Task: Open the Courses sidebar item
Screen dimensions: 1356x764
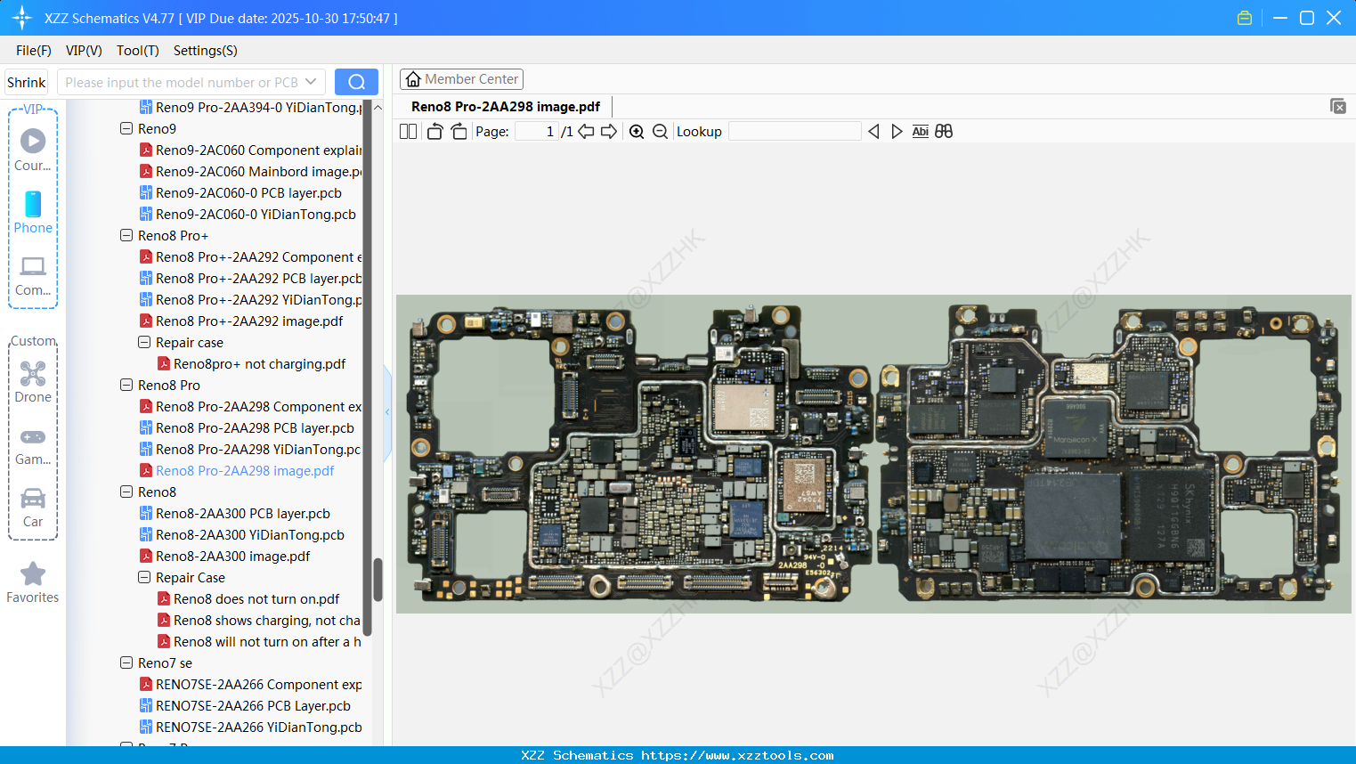Action: pyautogui.click(x=33, y=150)
